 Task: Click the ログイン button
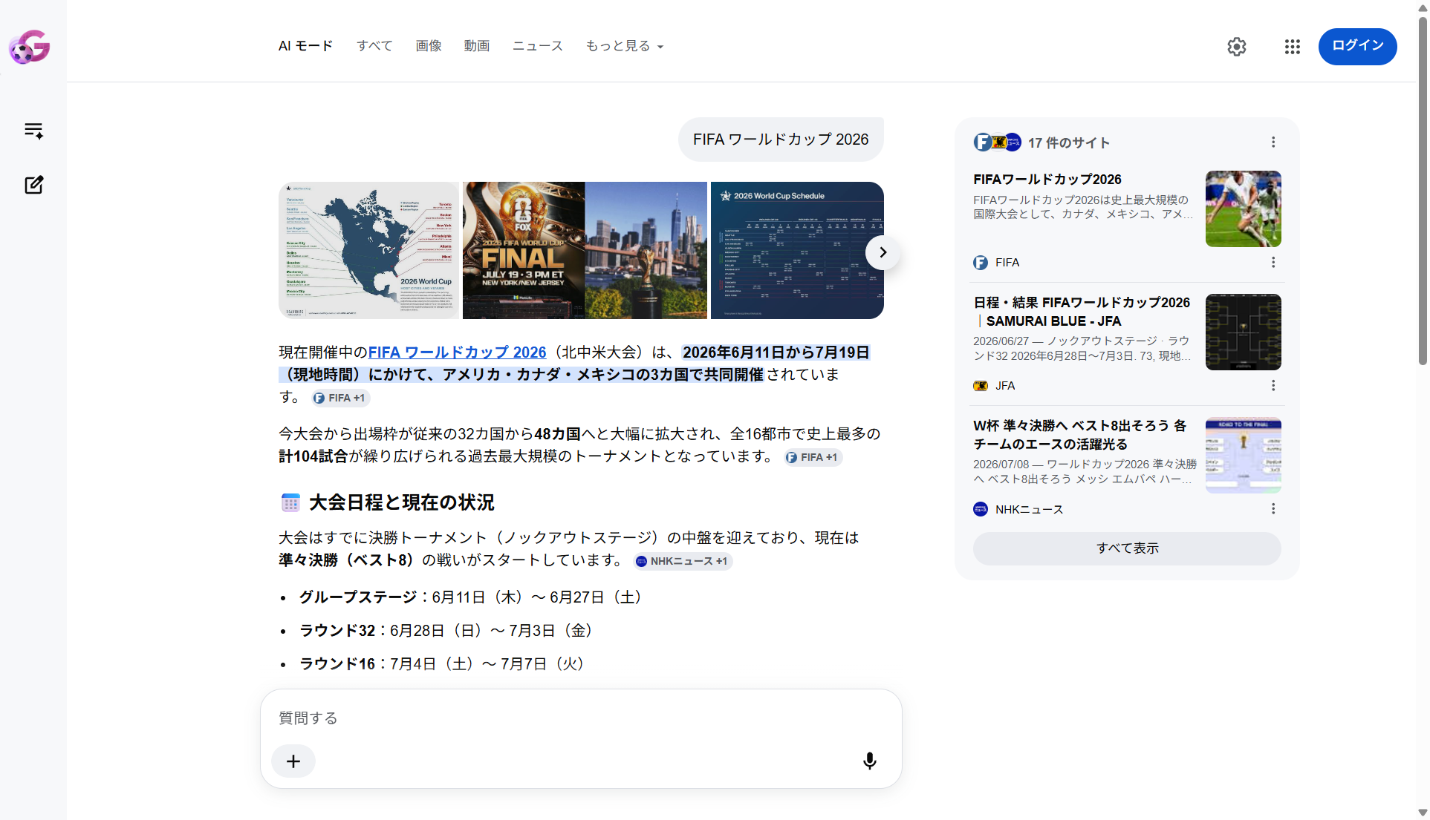point(1357,46)
